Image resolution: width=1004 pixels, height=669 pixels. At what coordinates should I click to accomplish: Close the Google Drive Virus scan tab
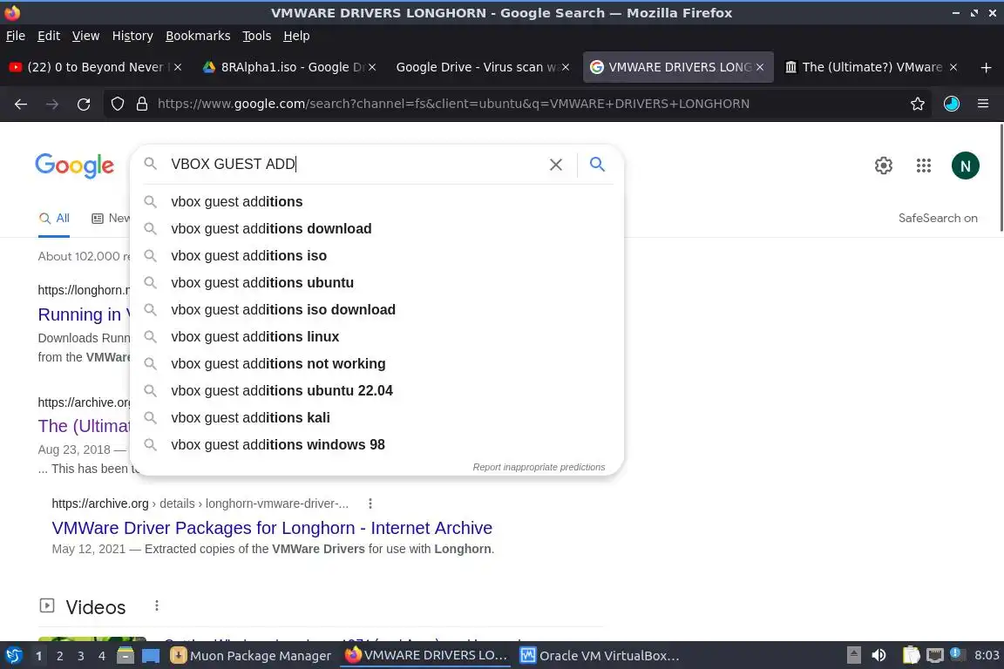coord(566,67)
